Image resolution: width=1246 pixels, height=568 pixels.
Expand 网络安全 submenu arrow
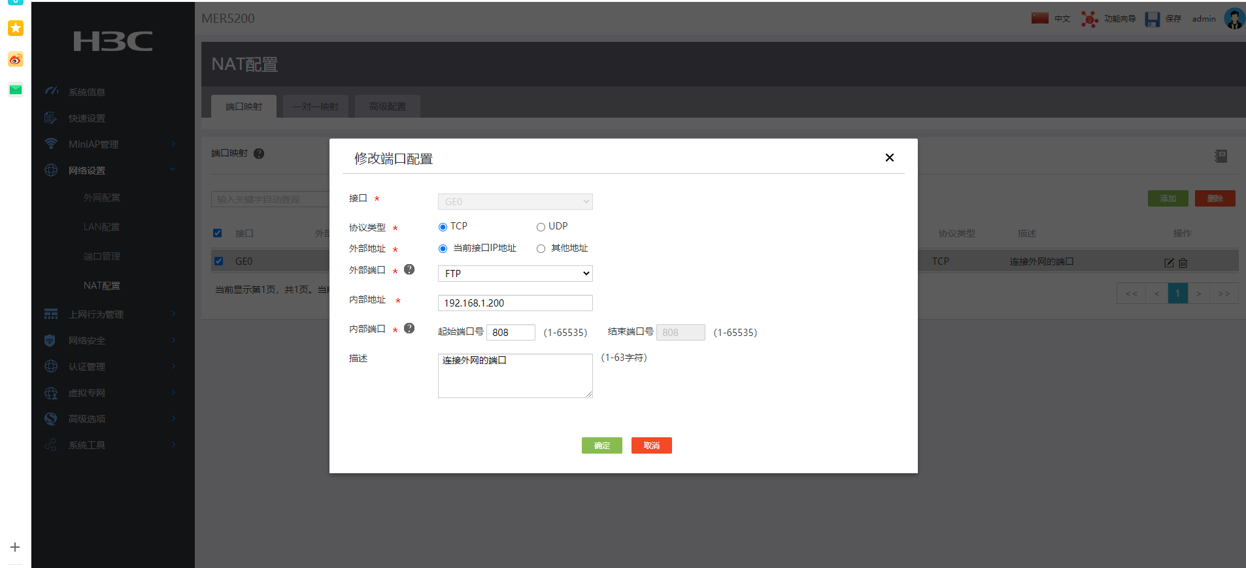[x=173, y=340]
